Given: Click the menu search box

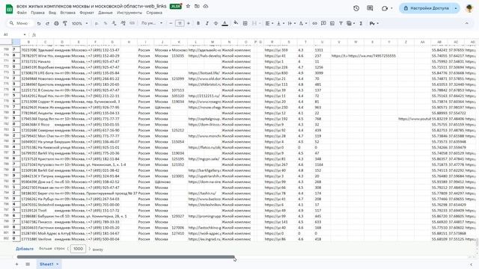Looking at the screenshot, I should click(20, 23).
